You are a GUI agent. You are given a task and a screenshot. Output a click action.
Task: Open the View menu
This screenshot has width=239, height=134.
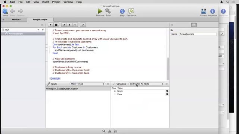click(36, 2)
